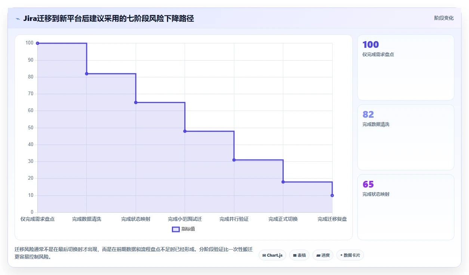Click the 数据卡片 tag pill
469x275 pixels.
click(x=350, y=255)
